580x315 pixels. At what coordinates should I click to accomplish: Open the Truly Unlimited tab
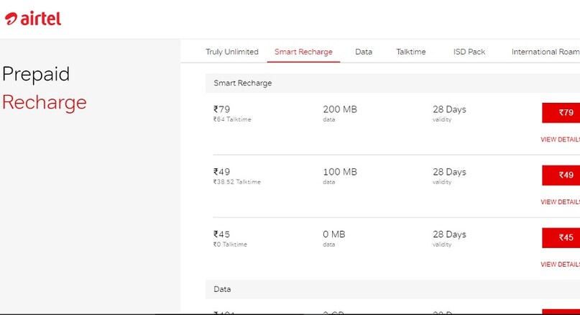[231, 52]
